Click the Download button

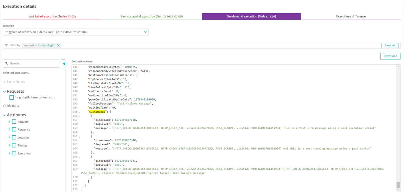tap(390, 56)
